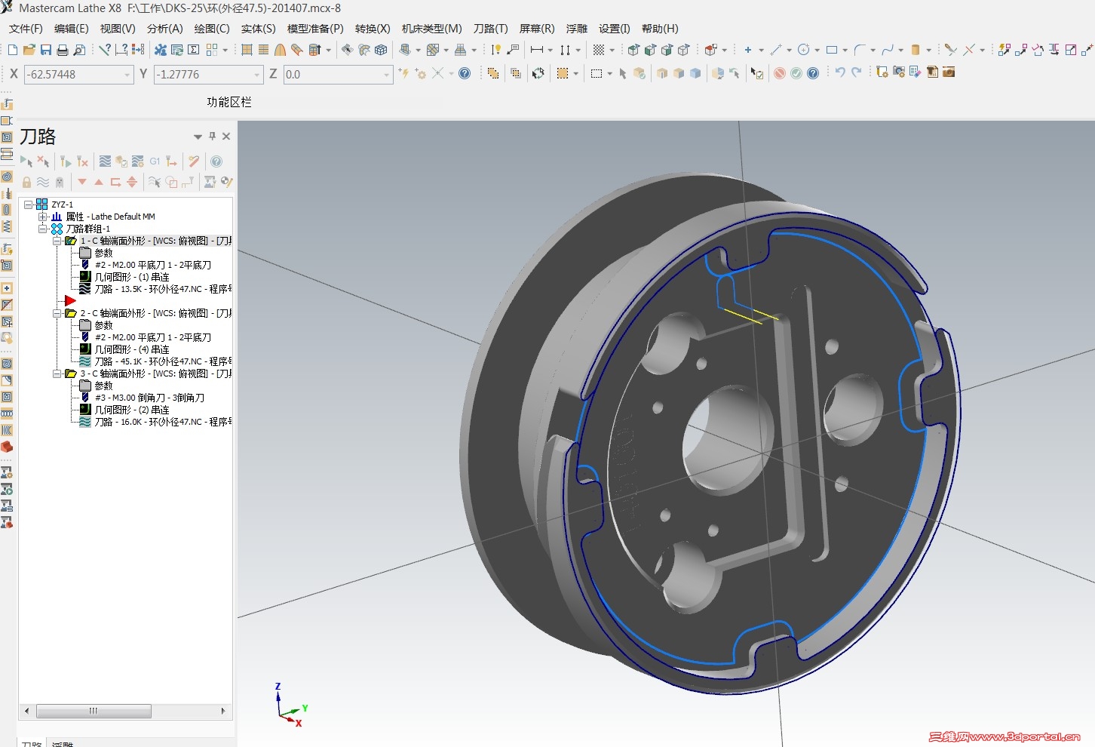1095x747 pixels.
Task: Click the scrollbar right arrow in operations tree
Action: pos(223,711)
